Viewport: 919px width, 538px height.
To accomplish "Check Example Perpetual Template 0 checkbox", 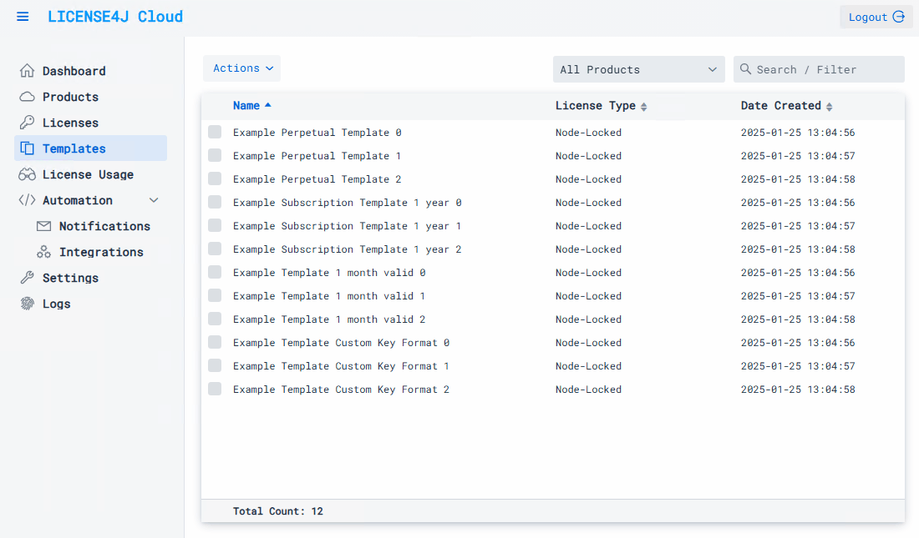I will 215,132.
